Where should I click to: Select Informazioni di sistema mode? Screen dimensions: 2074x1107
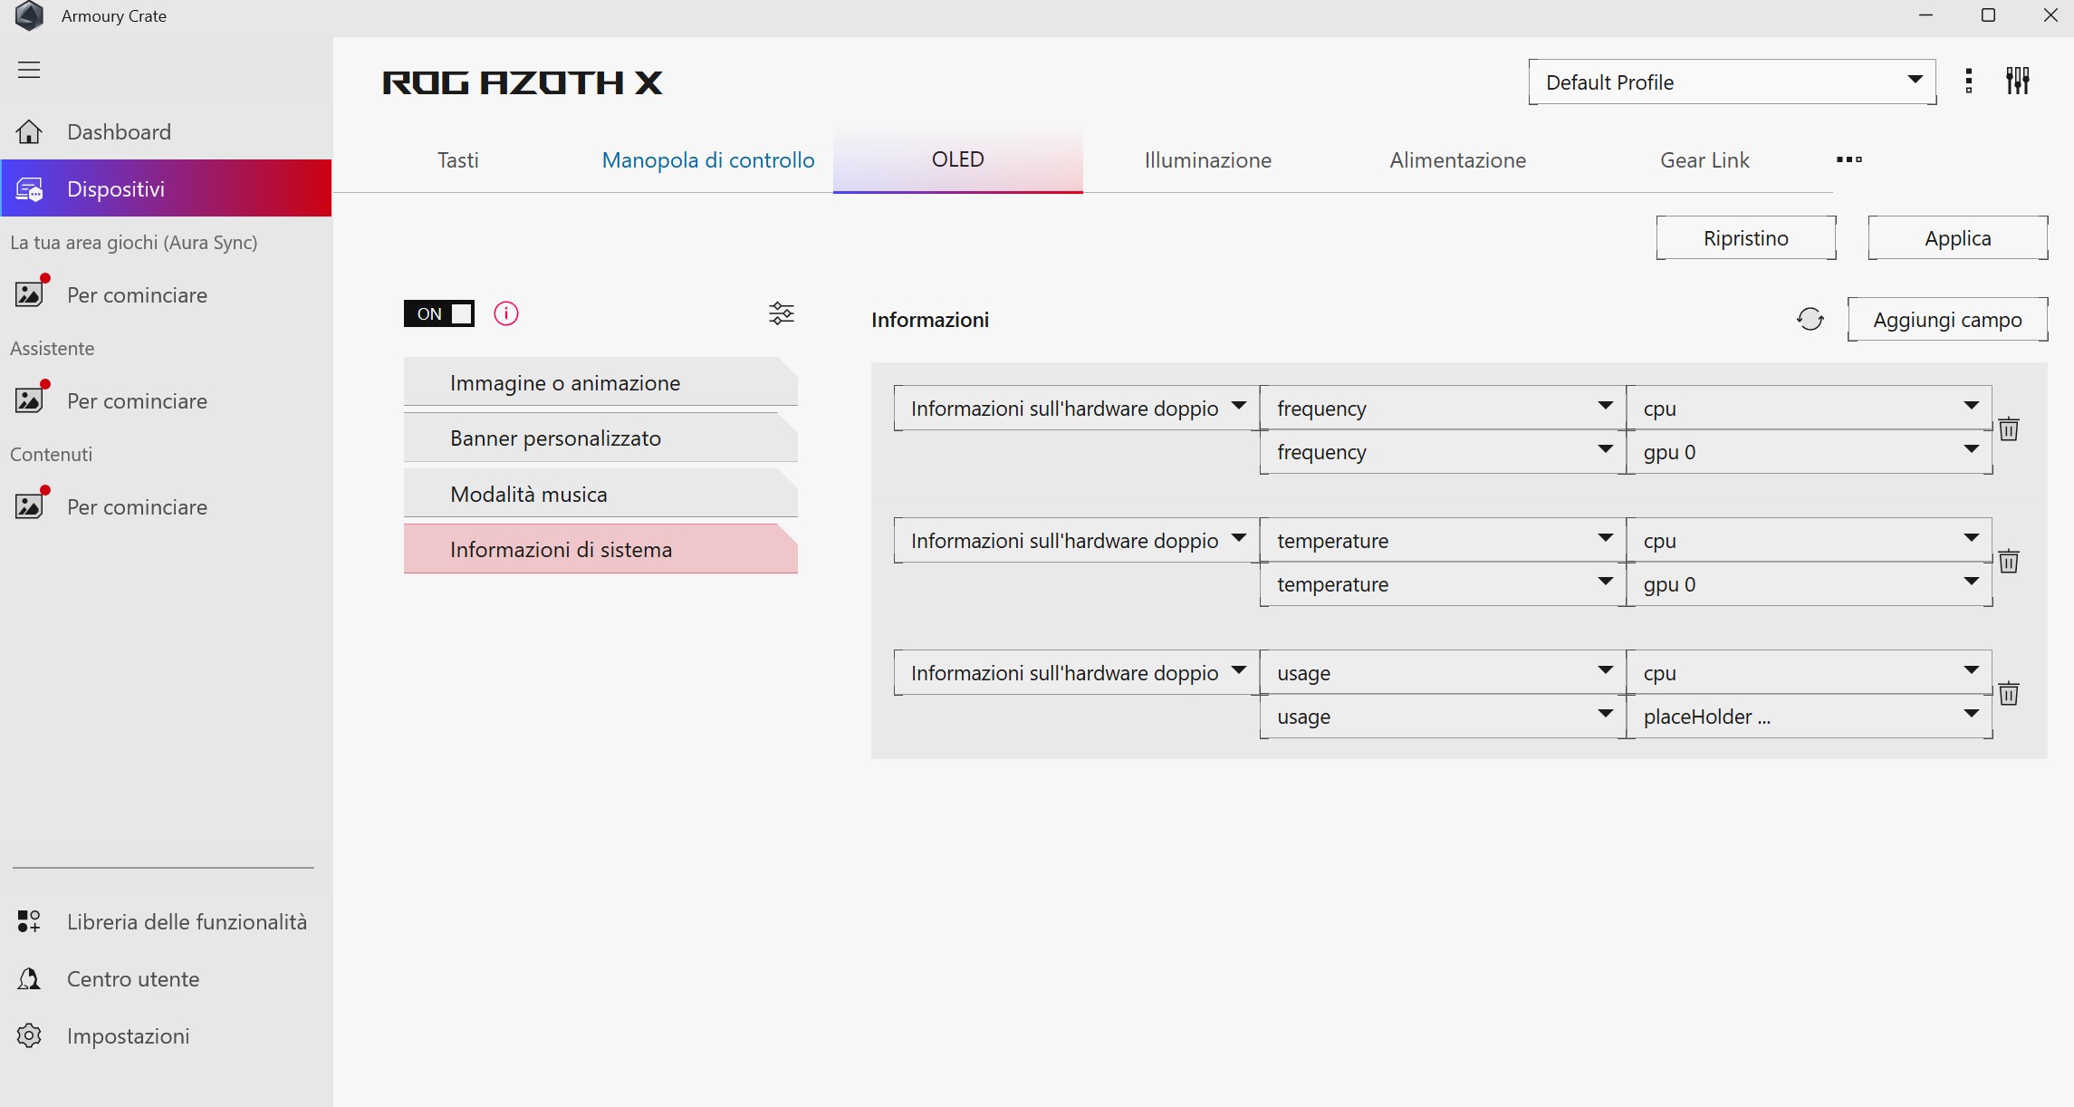[x=600, y=549]
